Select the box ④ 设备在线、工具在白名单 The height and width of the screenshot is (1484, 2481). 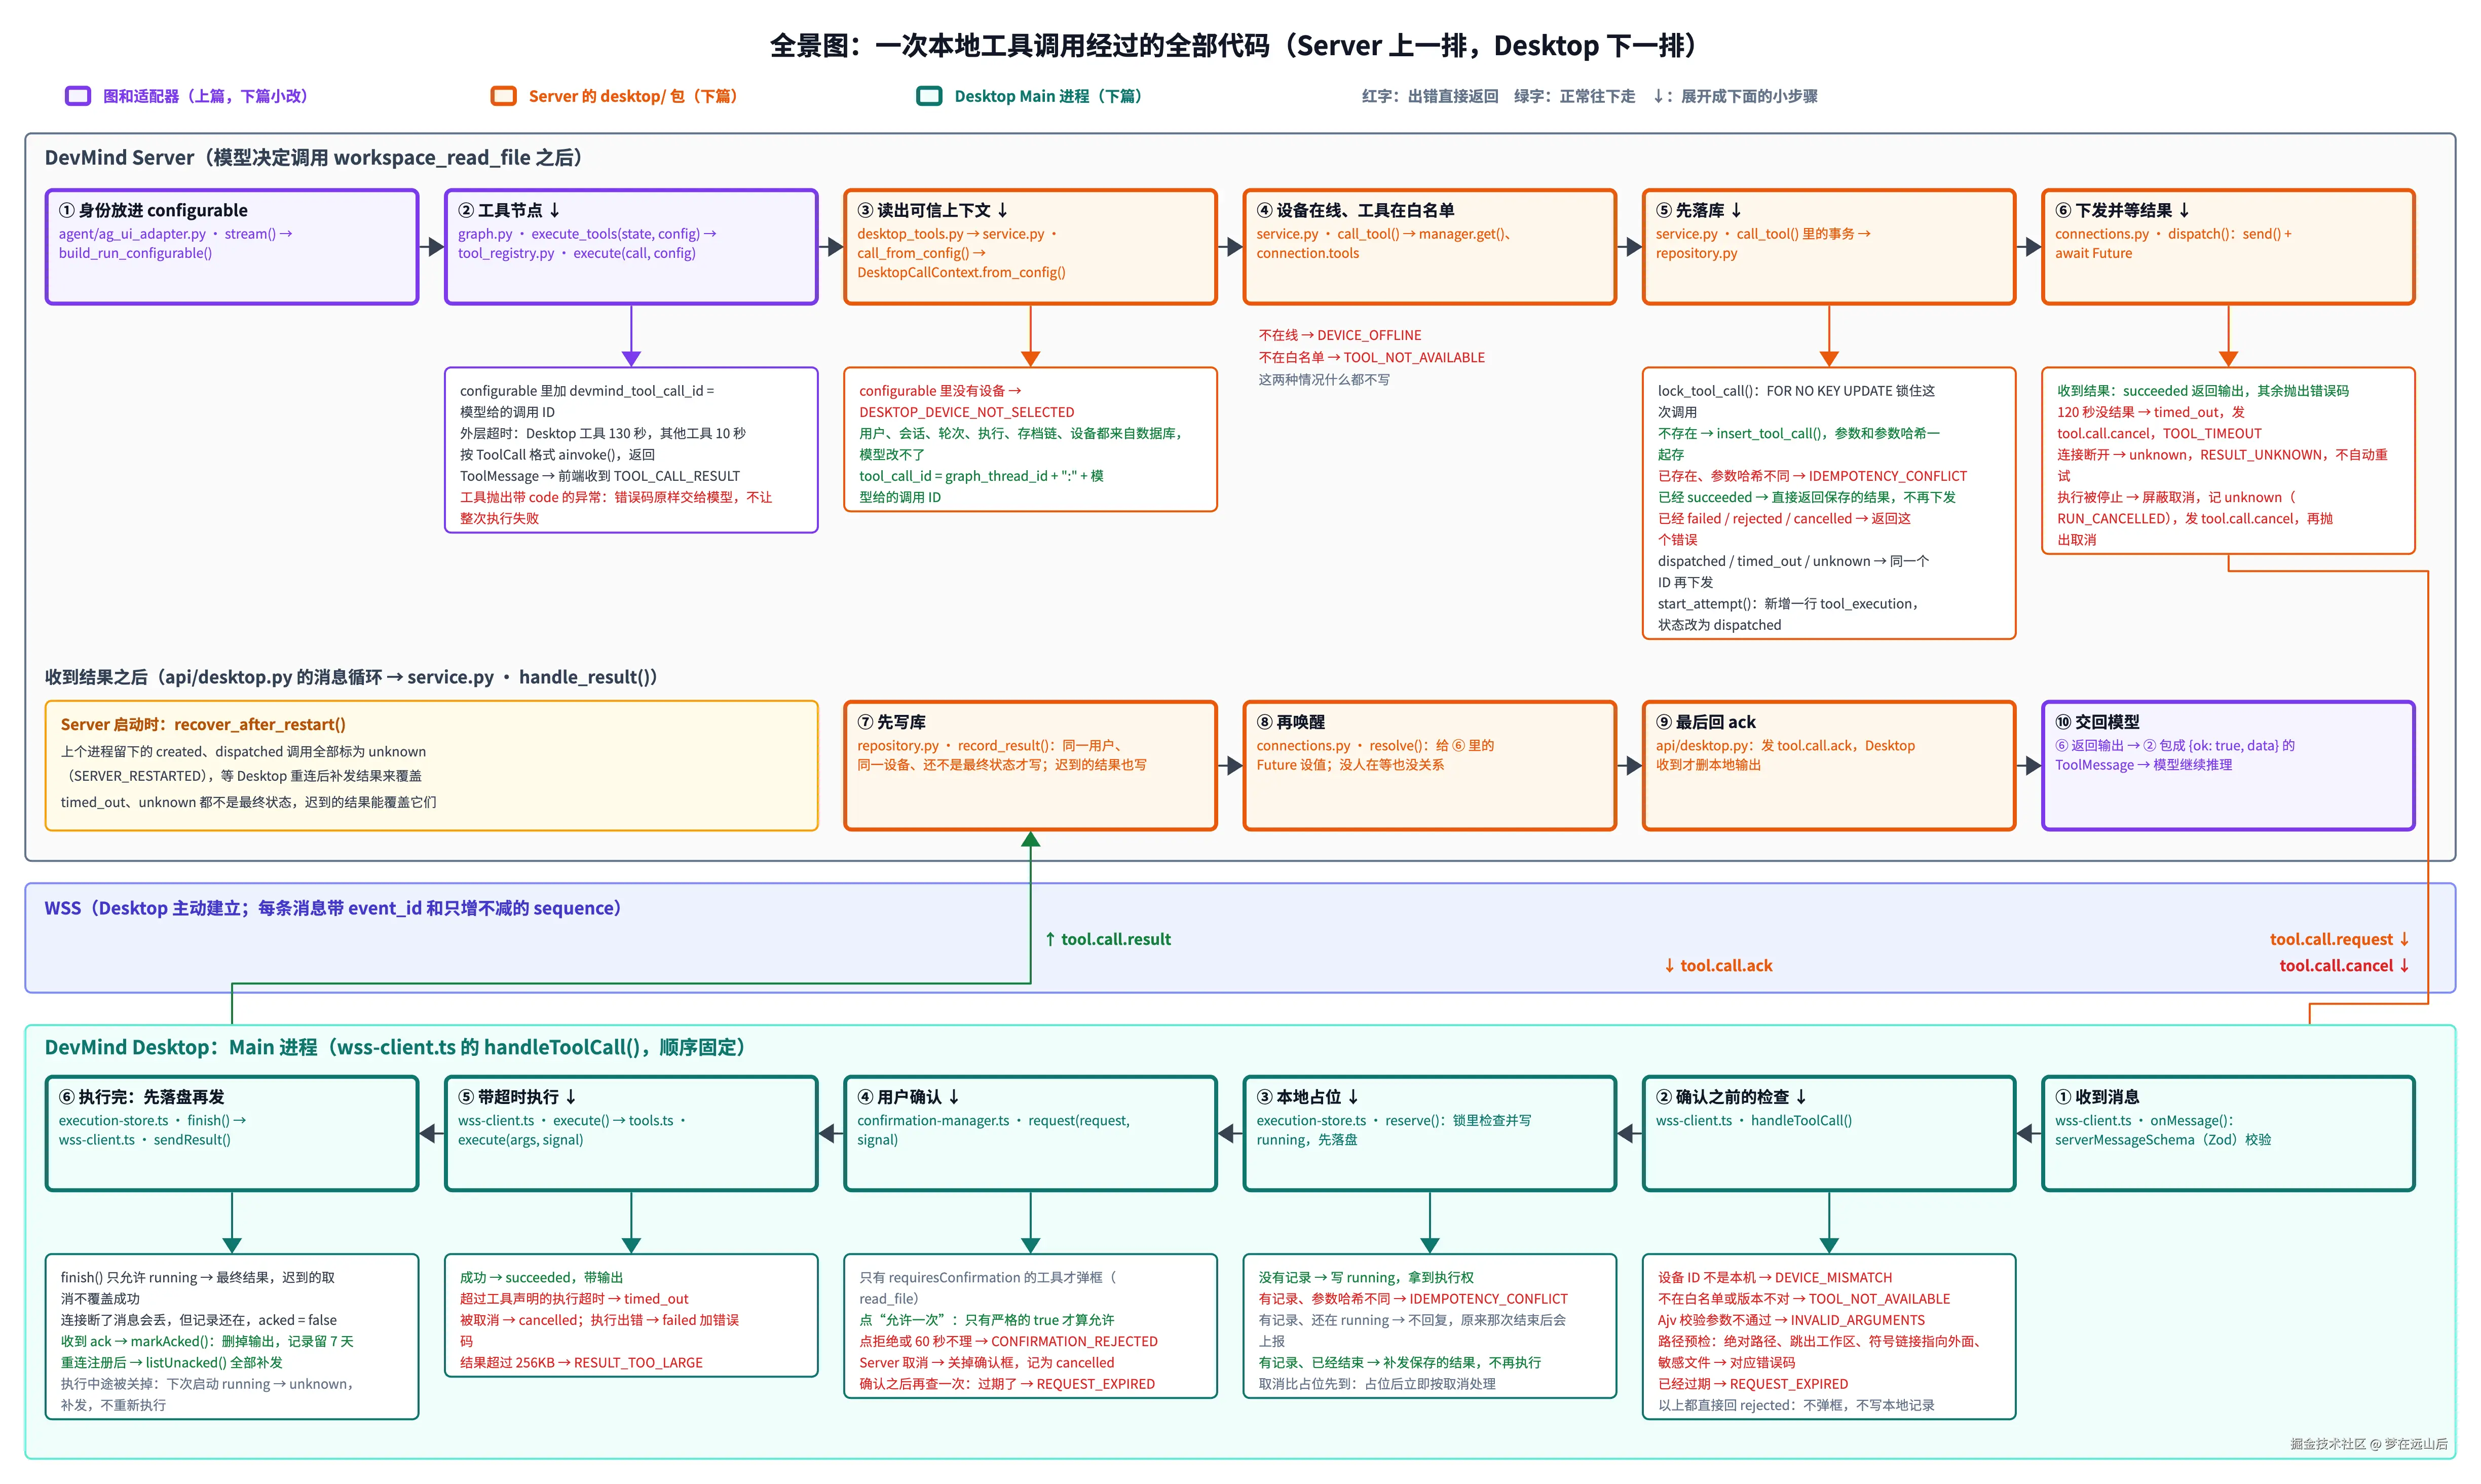(x=1429, y=246)
